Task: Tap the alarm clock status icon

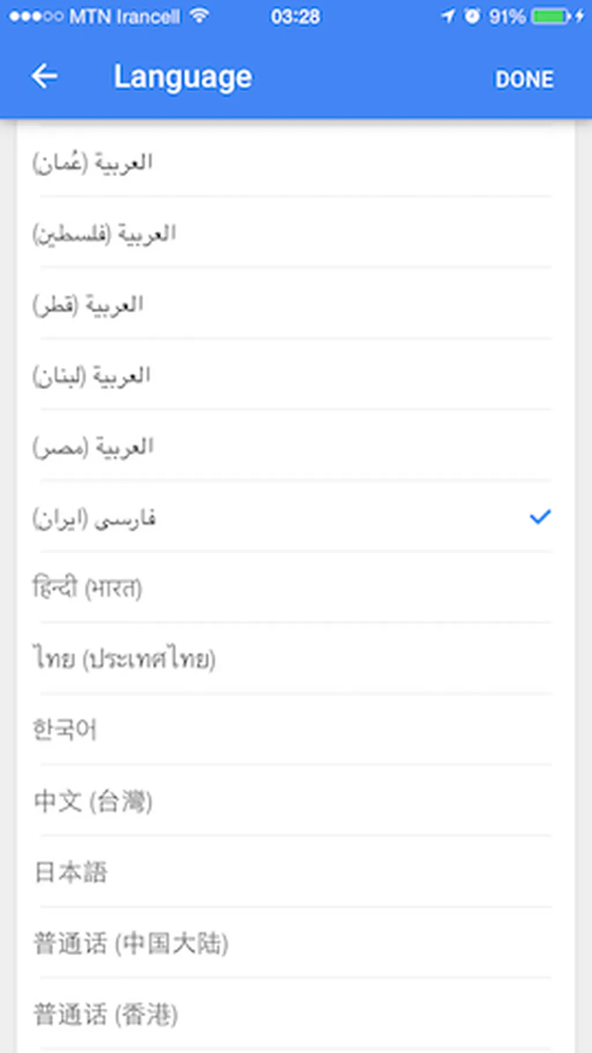Action: tap(472, 16)
